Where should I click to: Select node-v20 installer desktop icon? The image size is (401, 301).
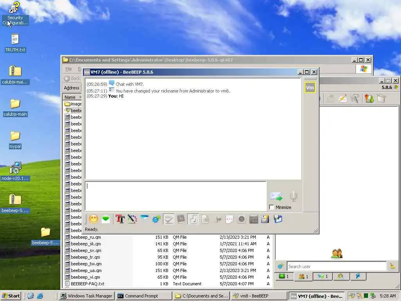coord(15,171)
